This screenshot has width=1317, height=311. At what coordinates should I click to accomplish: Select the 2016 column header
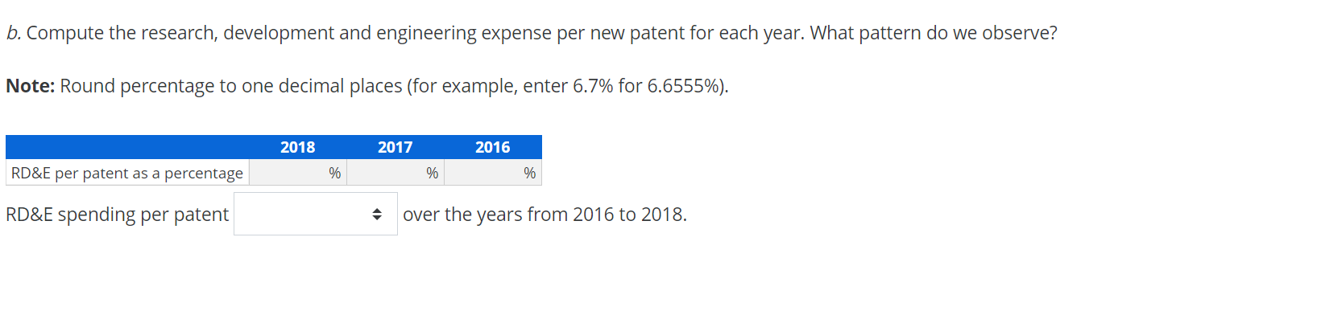click(x=493, y=147)
